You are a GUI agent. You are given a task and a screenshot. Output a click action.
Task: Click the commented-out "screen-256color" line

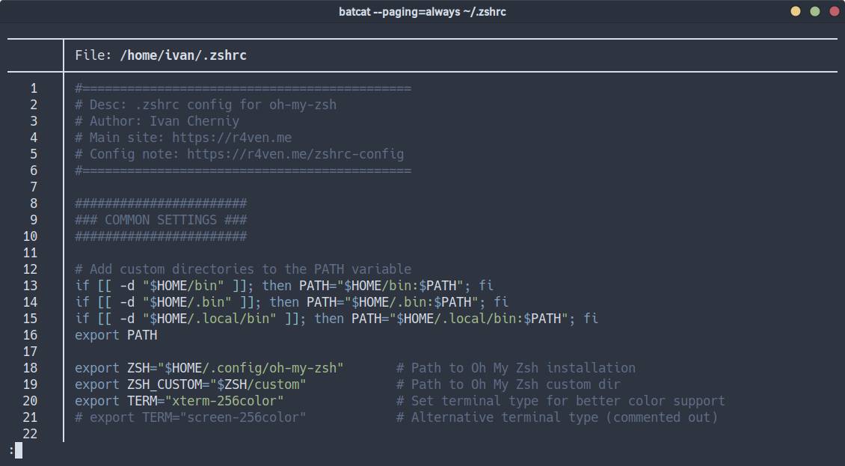(191, 417)
